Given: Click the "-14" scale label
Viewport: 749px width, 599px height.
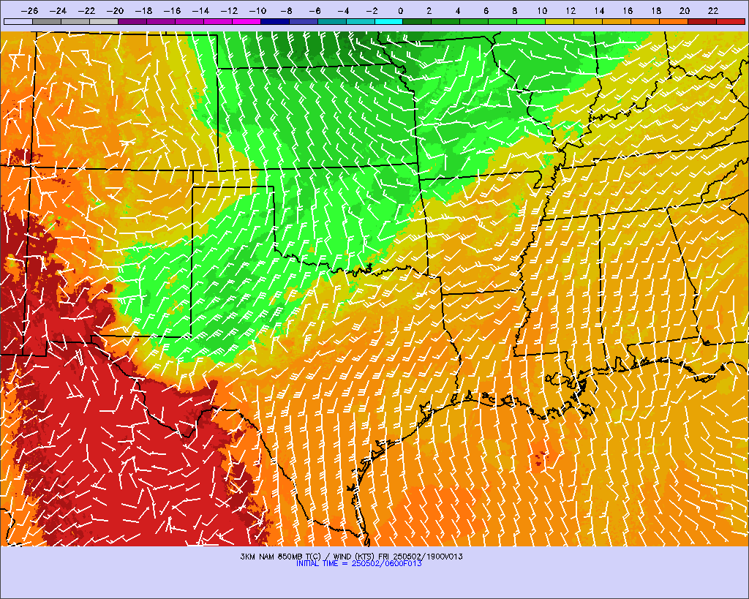Looking at the screenshot, I should click(x=200, y=11).
